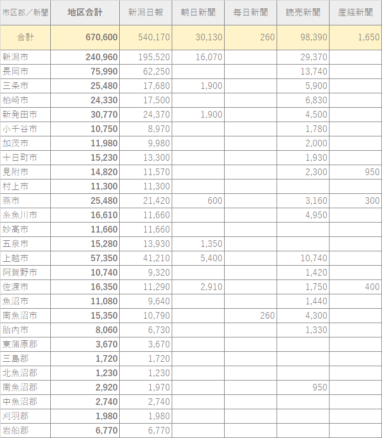Select the 南魚沼市 row label

point(20,315)
